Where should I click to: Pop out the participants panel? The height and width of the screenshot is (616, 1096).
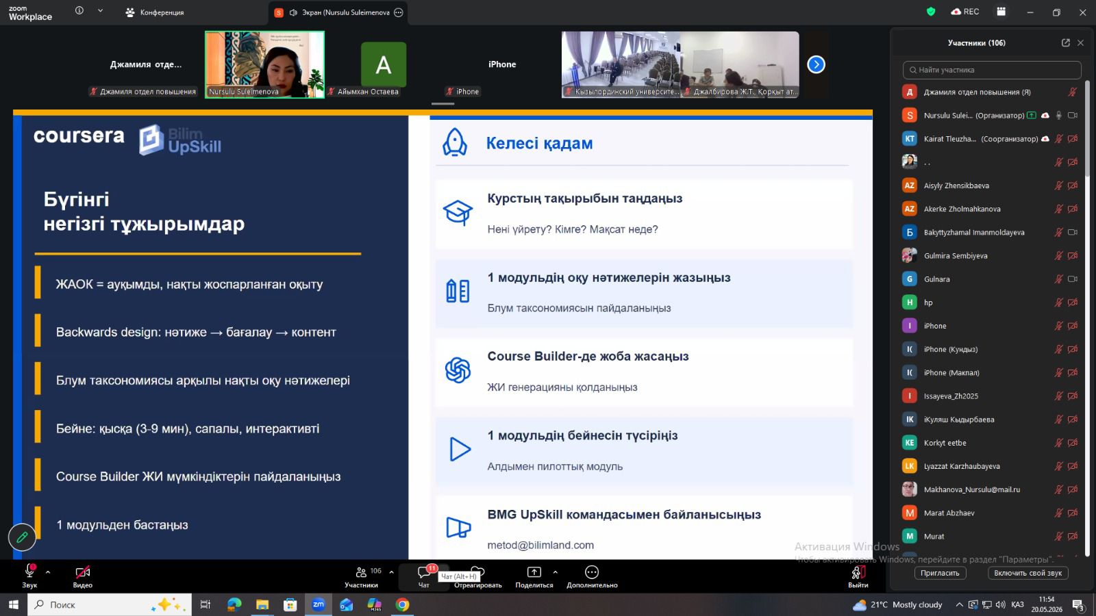click(1066, 42)
